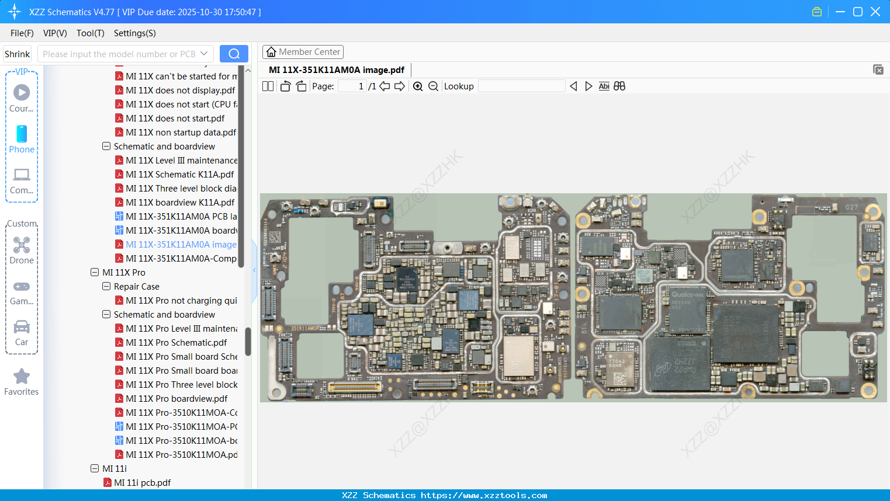Image resolution: width=890 pixels, height=501 pixels.
Task: Collapse the MI 11X Pro tree node
Action: [x=94, y=272]
